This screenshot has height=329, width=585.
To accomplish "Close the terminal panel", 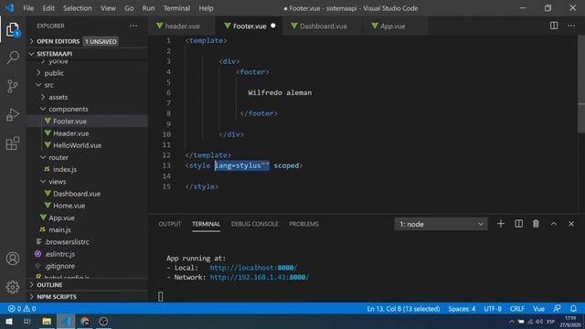I will pos(571,224).
